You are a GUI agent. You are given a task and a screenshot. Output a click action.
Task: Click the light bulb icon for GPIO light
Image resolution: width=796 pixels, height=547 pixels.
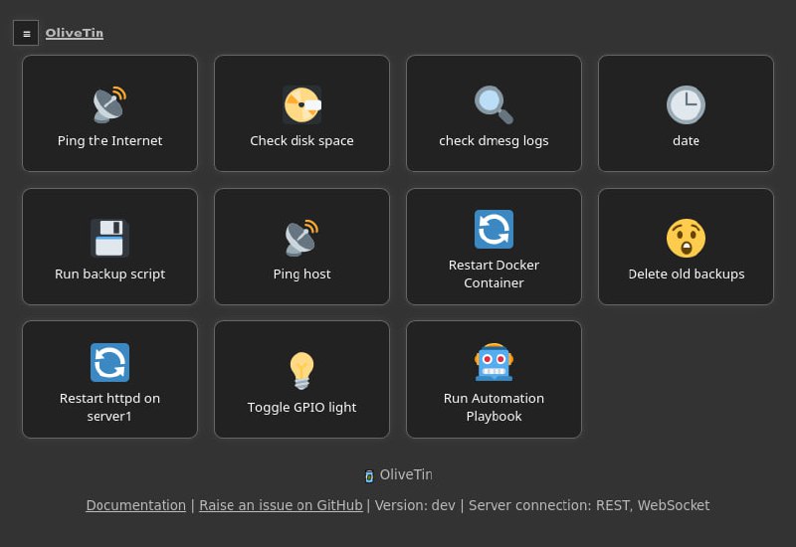click(301, 371)
